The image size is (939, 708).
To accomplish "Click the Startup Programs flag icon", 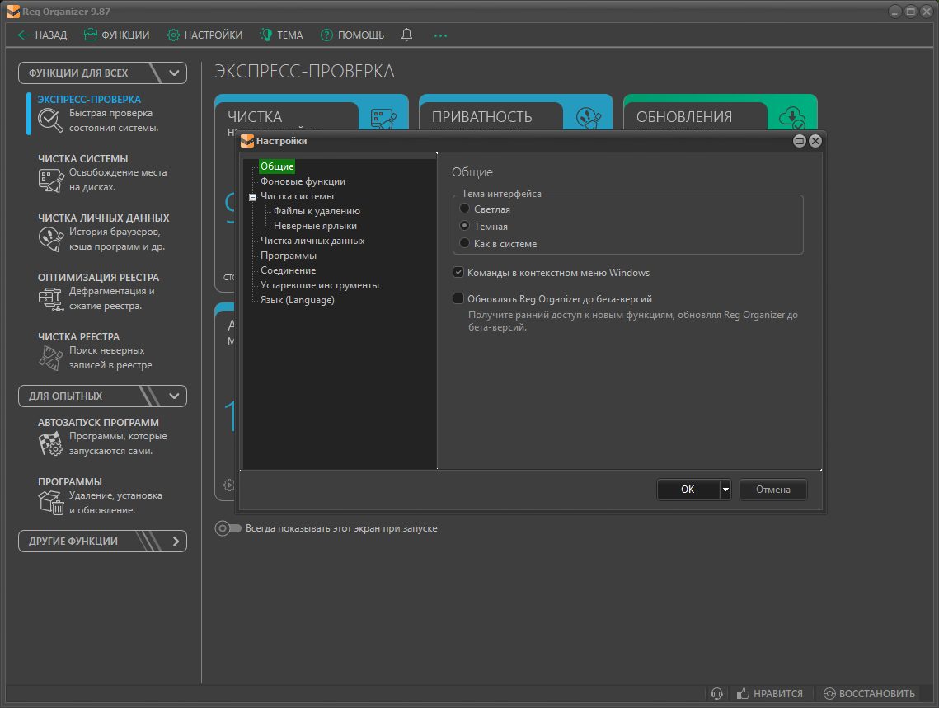I will (x=50, y=443).
